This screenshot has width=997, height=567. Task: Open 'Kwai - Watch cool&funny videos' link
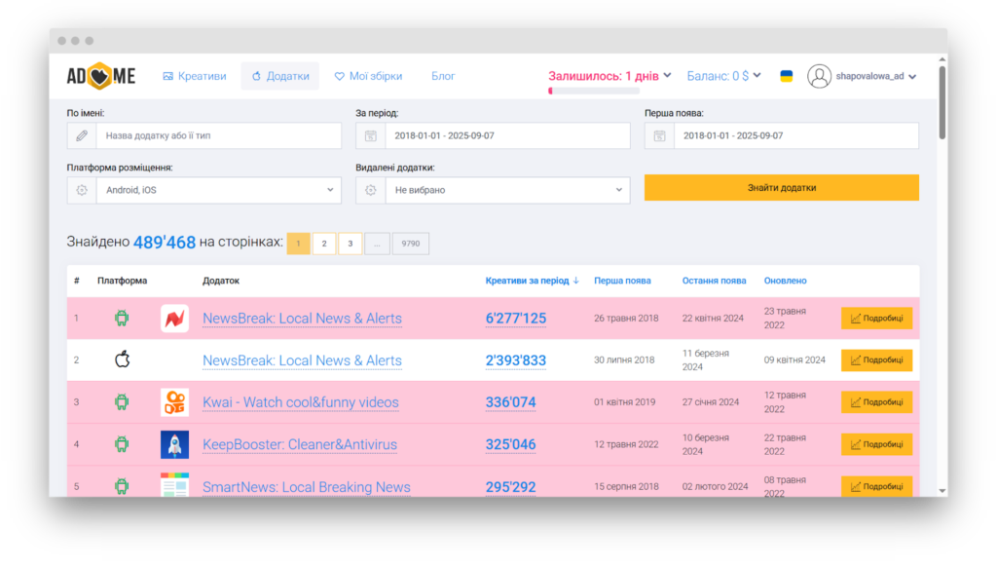click(300, 402)
